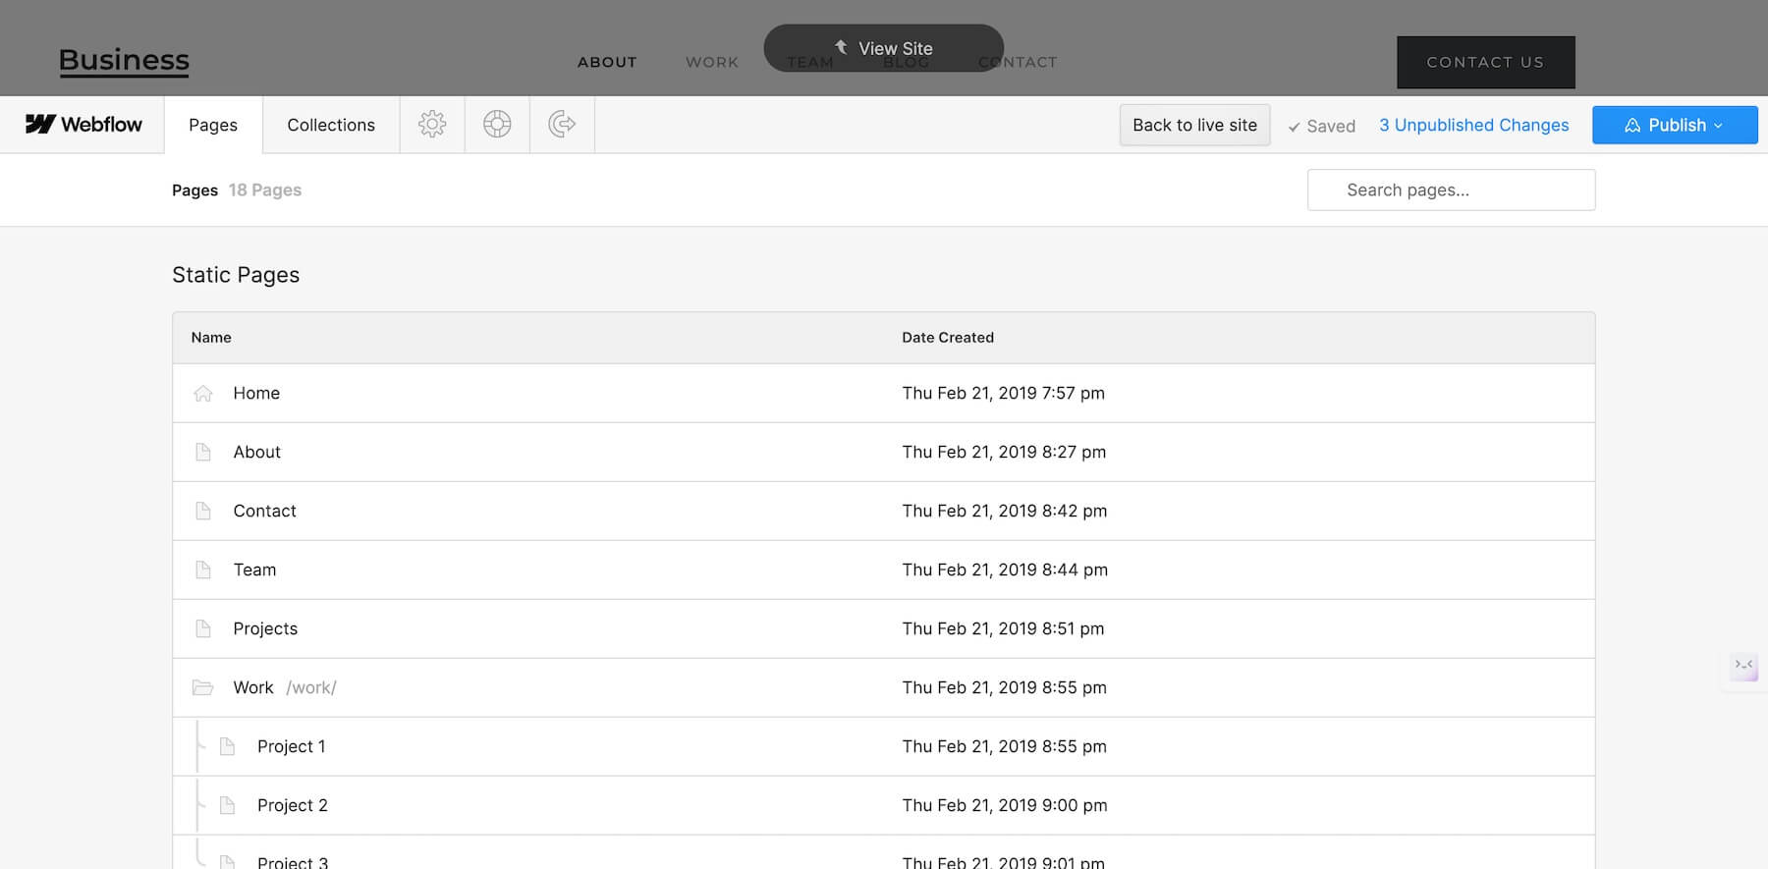1768x869 pixels.
Task: Click the help lifebuoy icon
Action: (x=497, y=125)
